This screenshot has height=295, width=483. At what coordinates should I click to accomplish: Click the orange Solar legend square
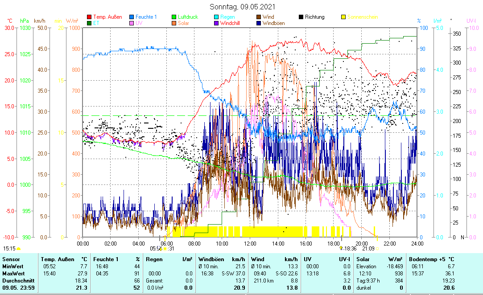tap(174, 23)
